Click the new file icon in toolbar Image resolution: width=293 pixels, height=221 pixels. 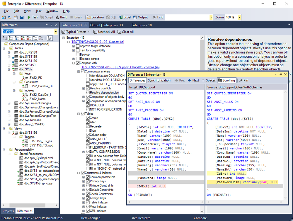(x=16, y=17)
